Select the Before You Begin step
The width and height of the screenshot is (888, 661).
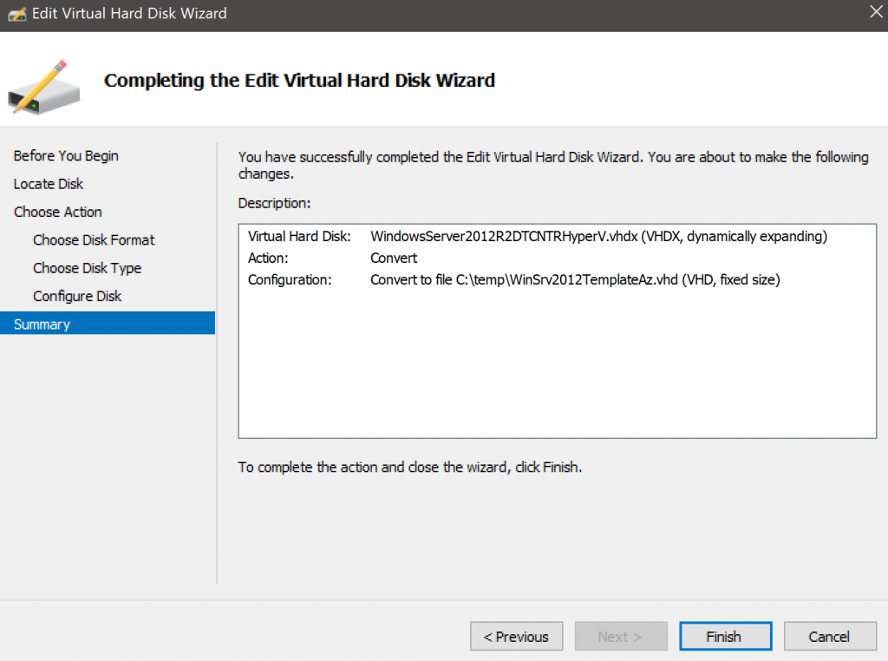[x=66, y=156]
